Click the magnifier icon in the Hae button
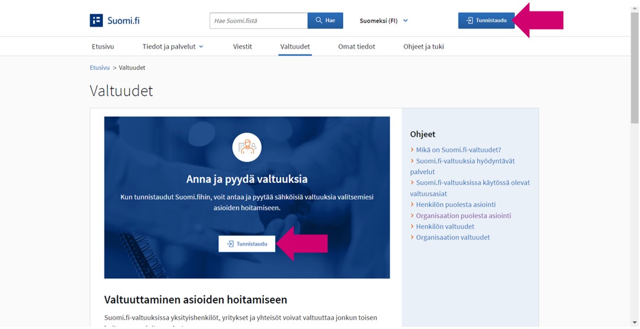The width and height of the screenshot is (640, 329). [319, 20]
